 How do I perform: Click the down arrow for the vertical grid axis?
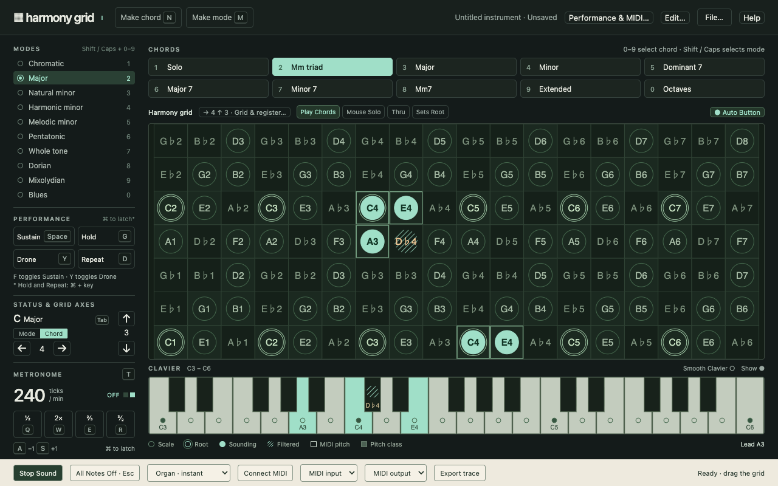coord(126,348)
